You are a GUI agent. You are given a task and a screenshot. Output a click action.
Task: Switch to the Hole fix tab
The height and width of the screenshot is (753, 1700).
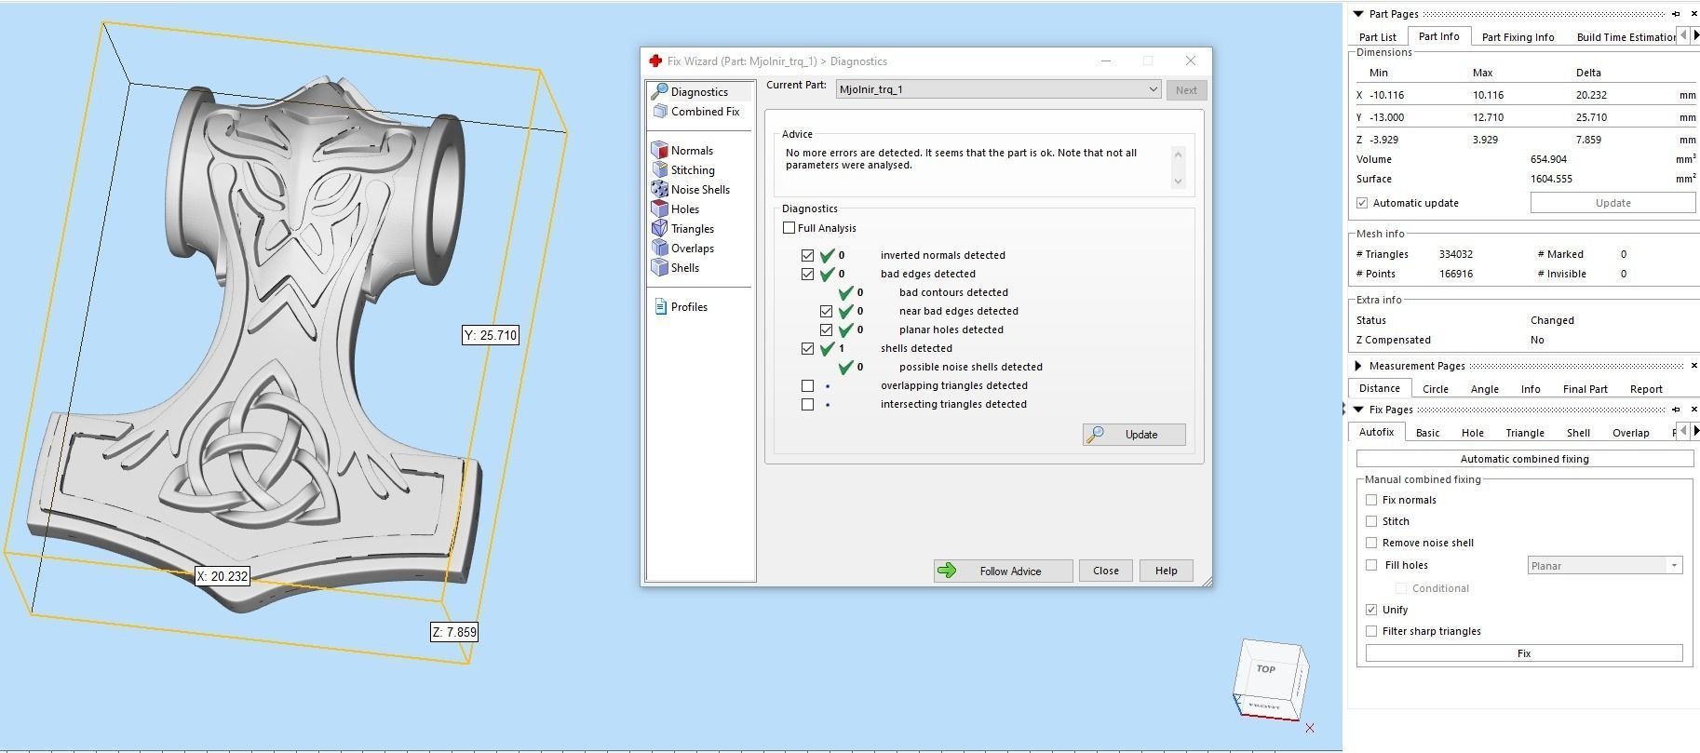click(x=1472, y=433)
